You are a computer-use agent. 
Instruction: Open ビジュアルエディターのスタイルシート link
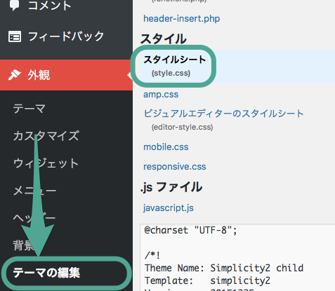[223, 114]
